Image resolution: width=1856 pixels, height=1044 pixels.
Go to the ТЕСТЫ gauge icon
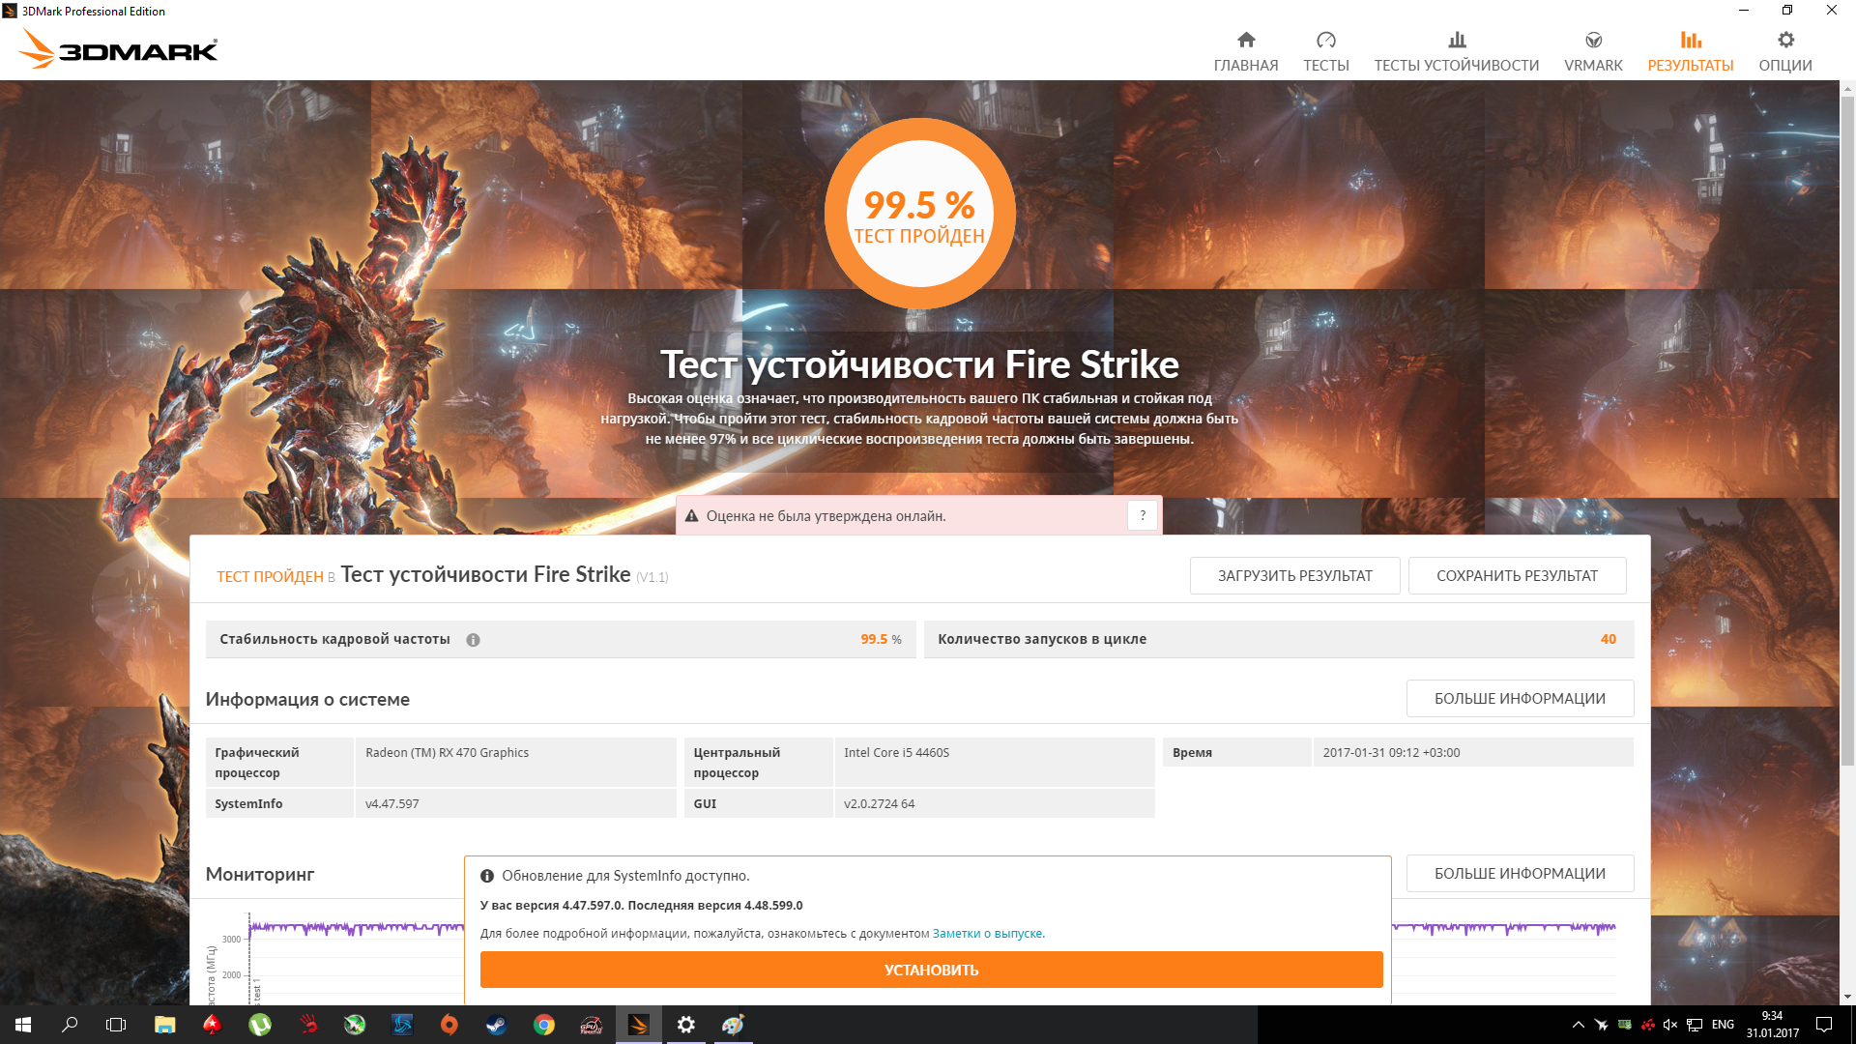1325,41
